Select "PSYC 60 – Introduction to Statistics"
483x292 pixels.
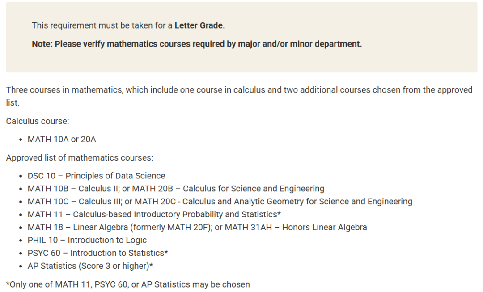click(x=97, y=253)
